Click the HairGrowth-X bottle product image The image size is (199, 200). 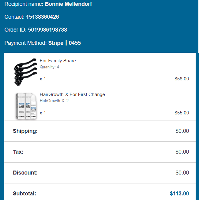point(27,106)
